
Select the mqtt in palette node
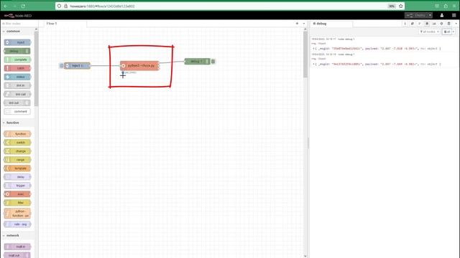(17, 247)
